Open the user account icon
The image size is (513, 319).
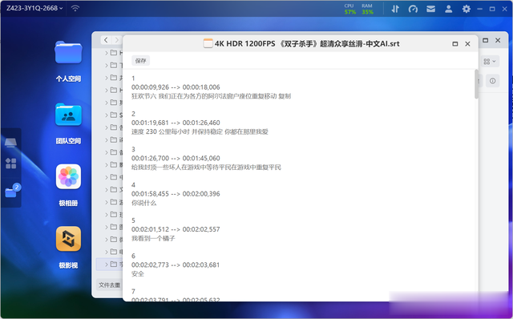449,9
